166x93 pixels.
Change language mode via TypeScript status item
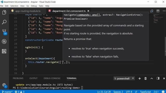click(x=146, y=92)
